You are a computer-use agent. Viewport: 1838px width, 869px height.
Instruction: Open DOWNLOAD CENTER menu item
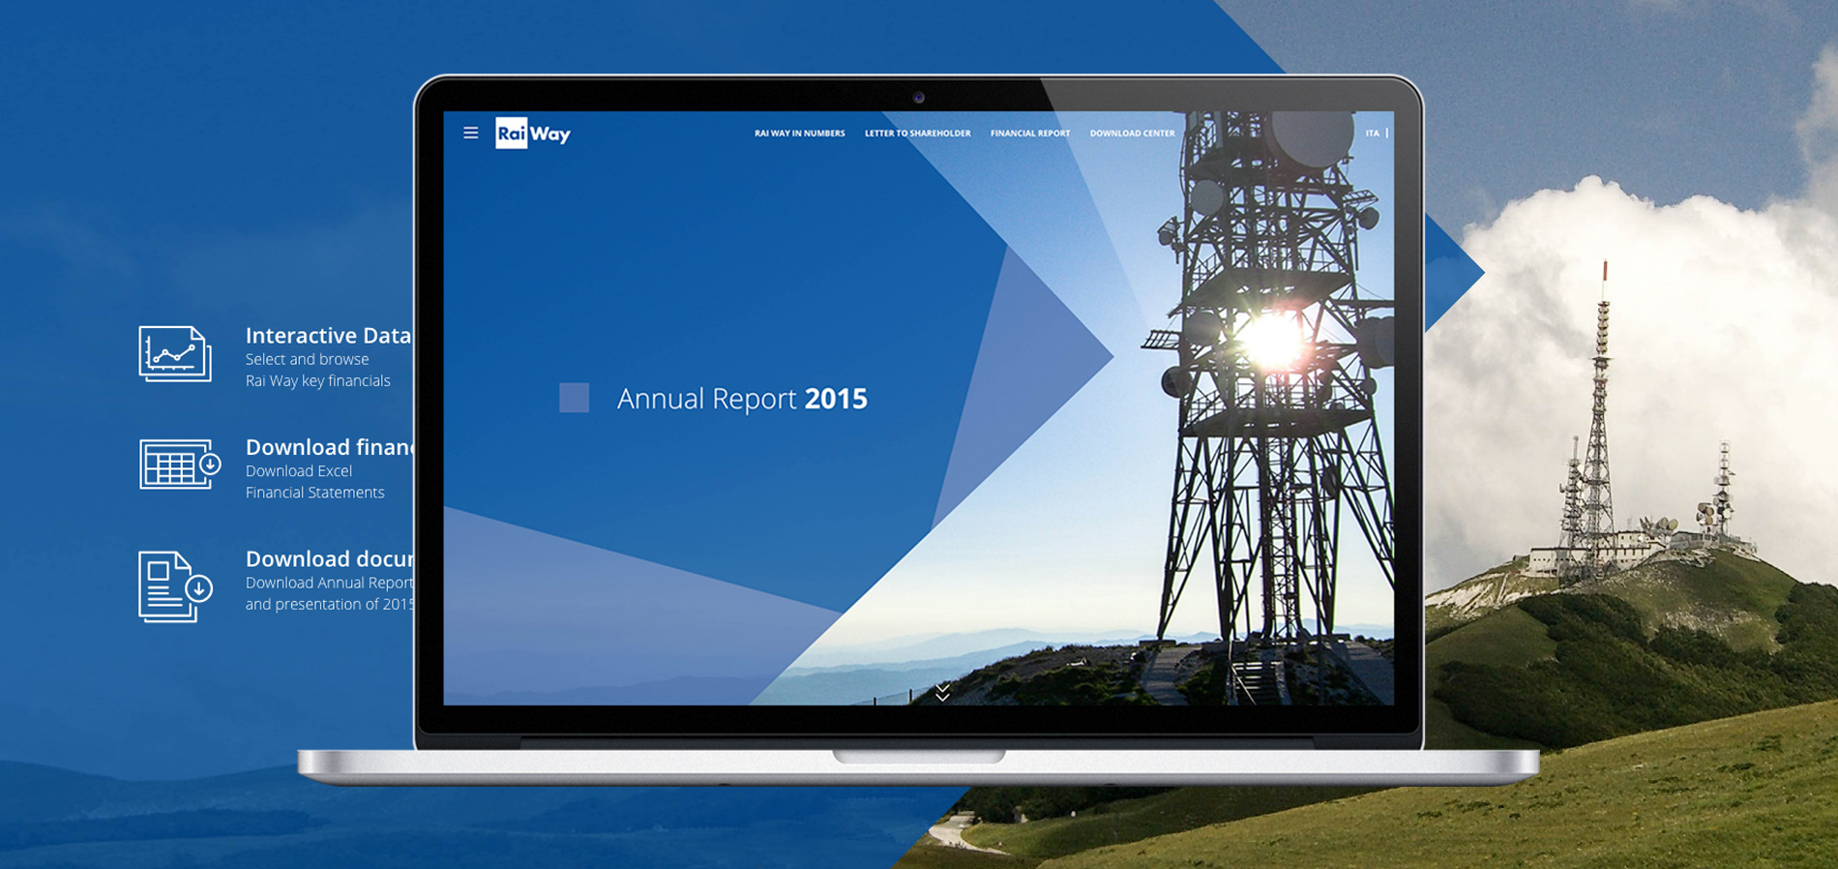[1132, 134]
